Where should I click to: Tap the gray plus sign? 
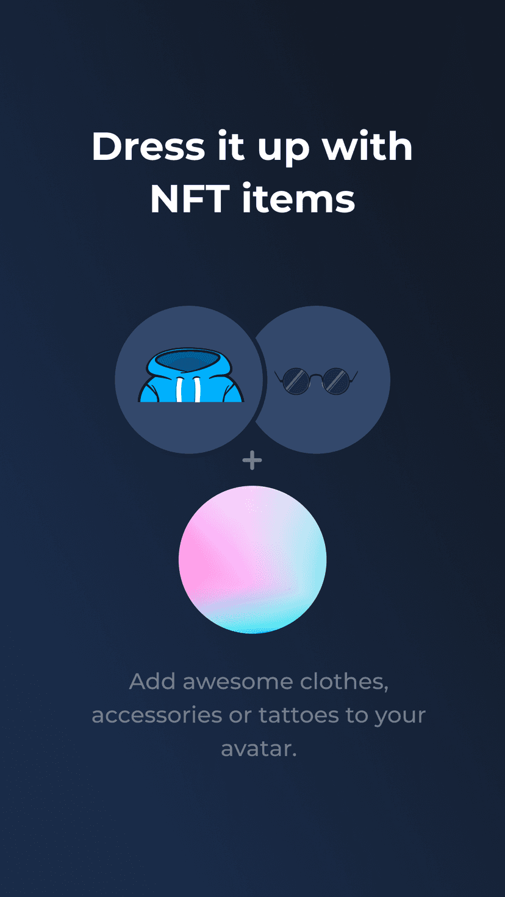point(252,460)
